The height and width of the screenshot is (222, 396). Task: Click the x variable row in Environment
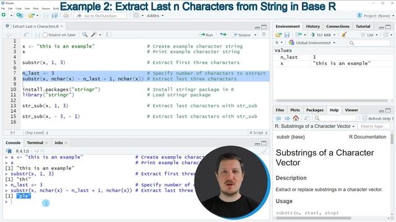(x=334, y=64)
